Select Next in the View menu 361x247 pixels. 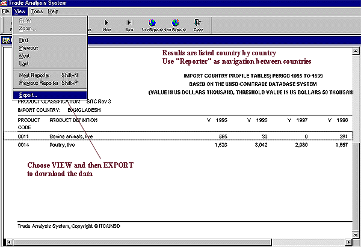pyautogui.click(x=24, y=55)
